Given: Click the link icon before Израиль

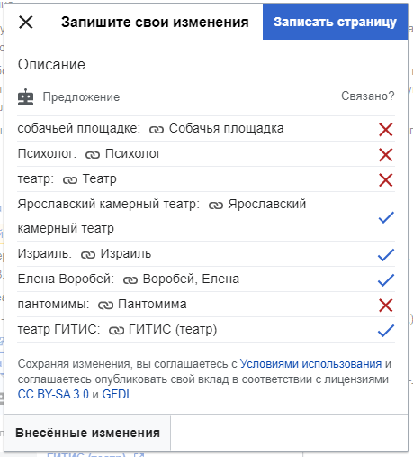Looking at the screenshot, I should pos(88,255).
